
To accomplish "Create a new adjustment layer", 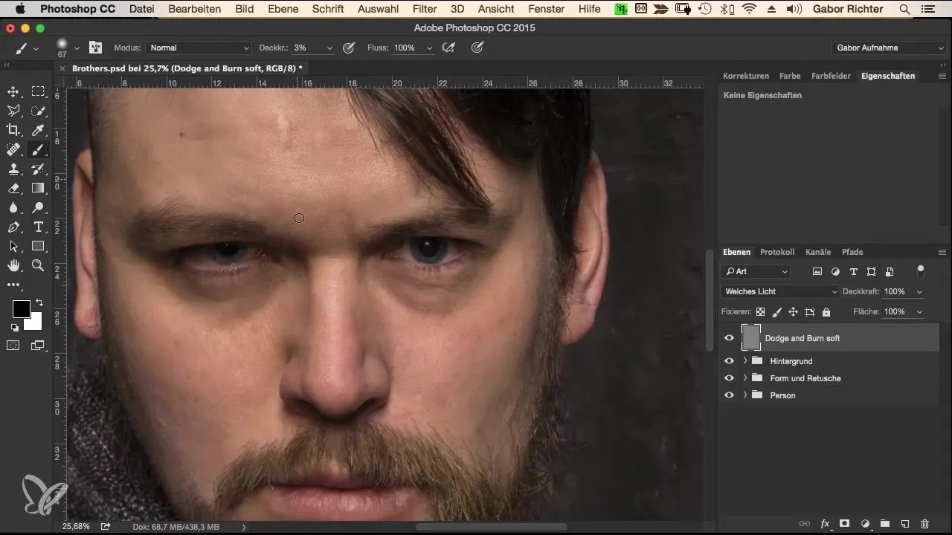I will [865, 524].
